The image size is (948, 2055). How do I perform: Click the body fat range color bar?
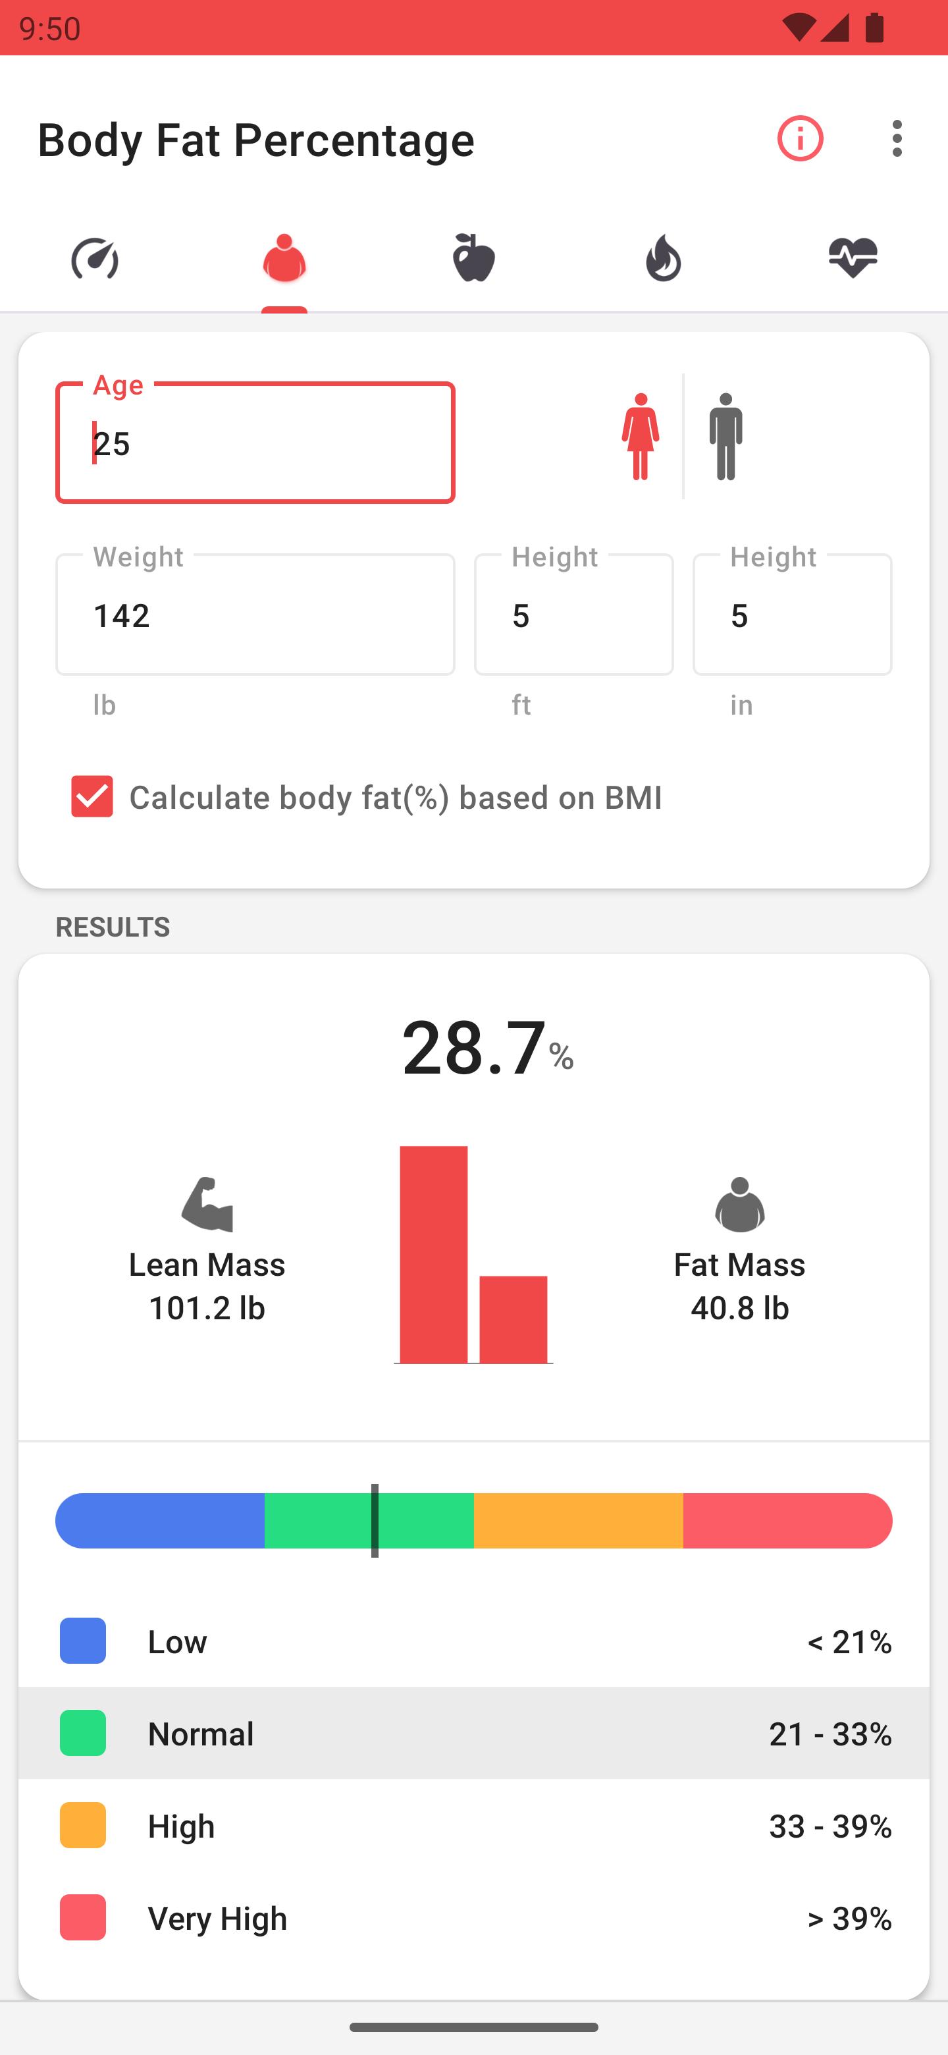[473, 1521]
